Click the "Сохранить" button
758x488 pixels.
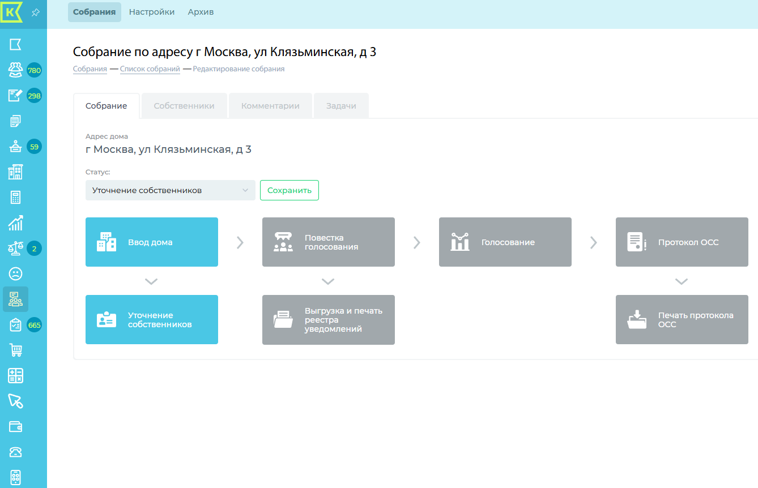pyautogui.click(x=289, y=190)
